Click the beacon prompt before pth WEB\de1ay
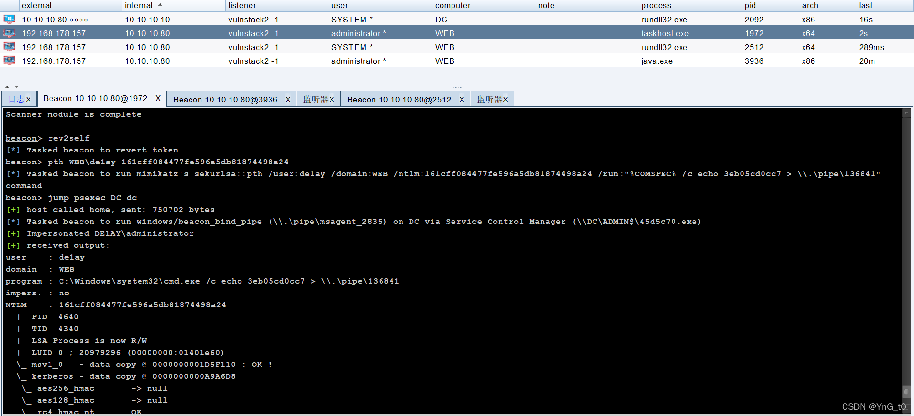 (23, 162)
